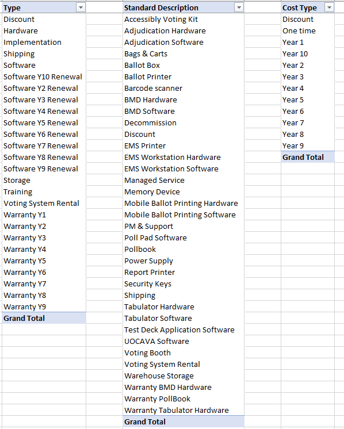
Task: Select the Software Y9 Renewal cell
Action: [x=44, y=168]
